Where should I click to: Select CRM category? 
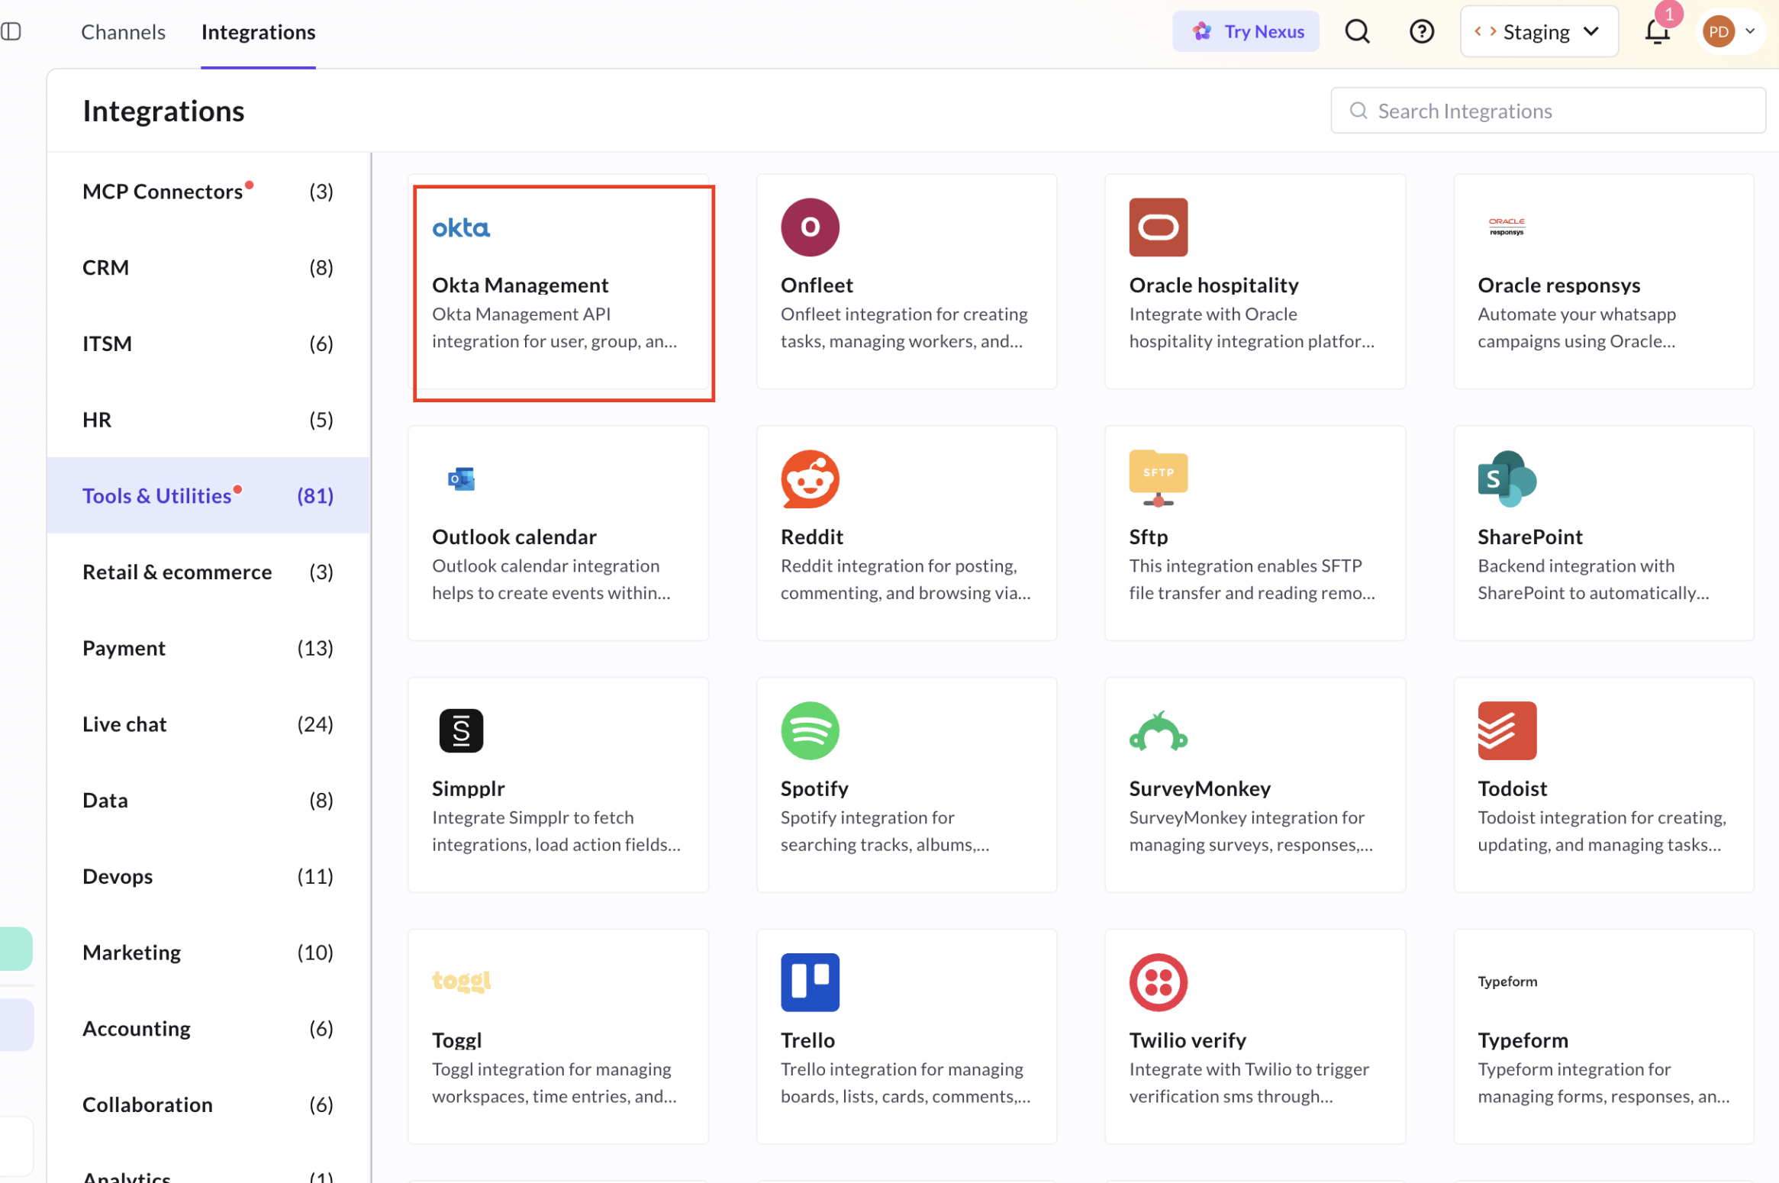click(x=208, y=267)
